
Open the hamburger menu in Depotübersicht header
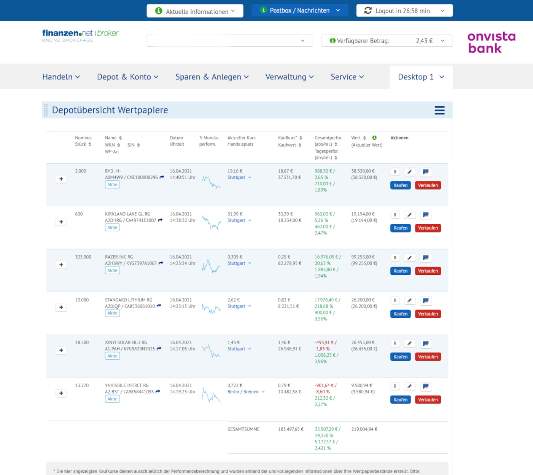point(439,110)
